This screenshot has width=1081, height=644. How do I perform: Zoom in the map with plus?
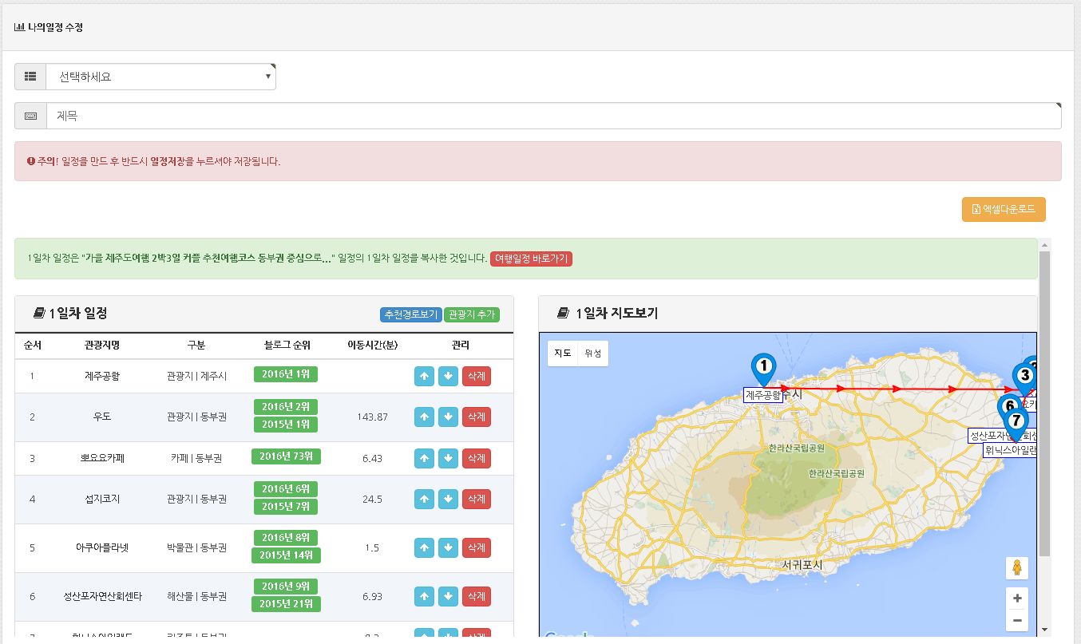(x=1016, y=599)
